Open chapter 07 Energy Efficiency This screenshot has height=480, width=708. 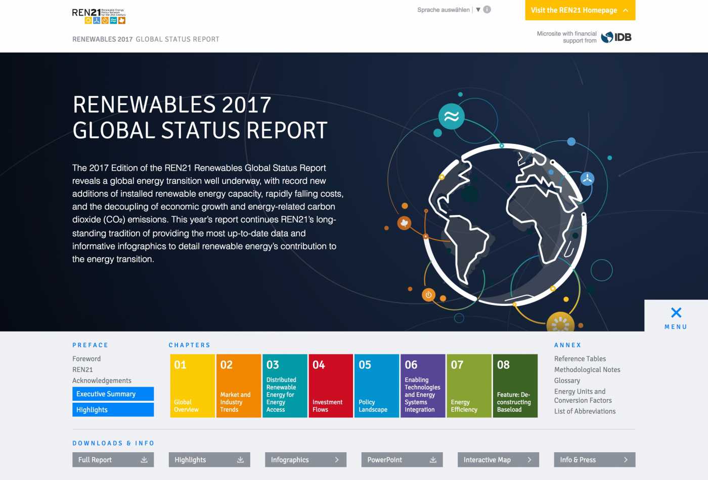tap(469, 386)
